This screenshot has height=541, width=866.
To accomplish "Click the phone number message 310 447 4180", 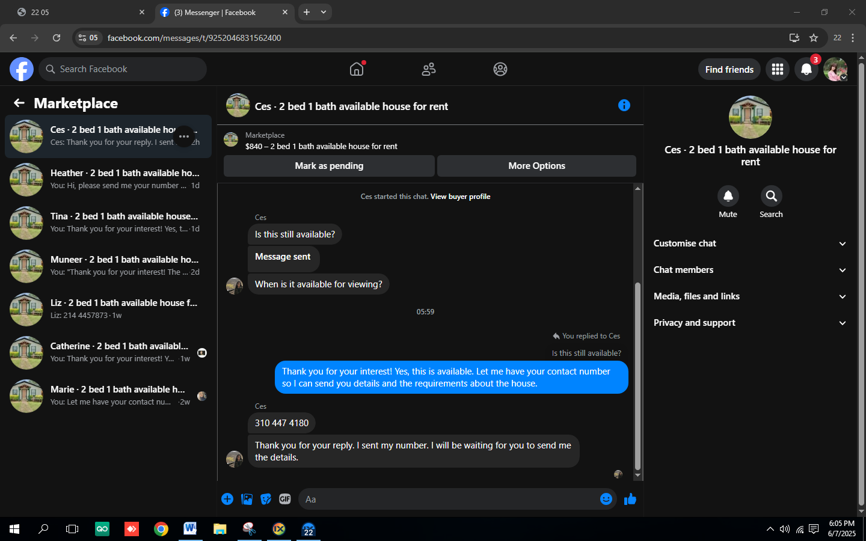I will click(x=281, y=423).
